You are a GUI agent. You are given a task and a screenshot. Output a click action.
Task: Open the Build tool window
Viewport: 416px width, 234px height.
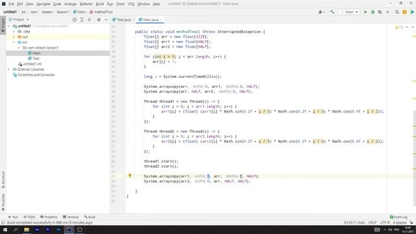[90, 217]
